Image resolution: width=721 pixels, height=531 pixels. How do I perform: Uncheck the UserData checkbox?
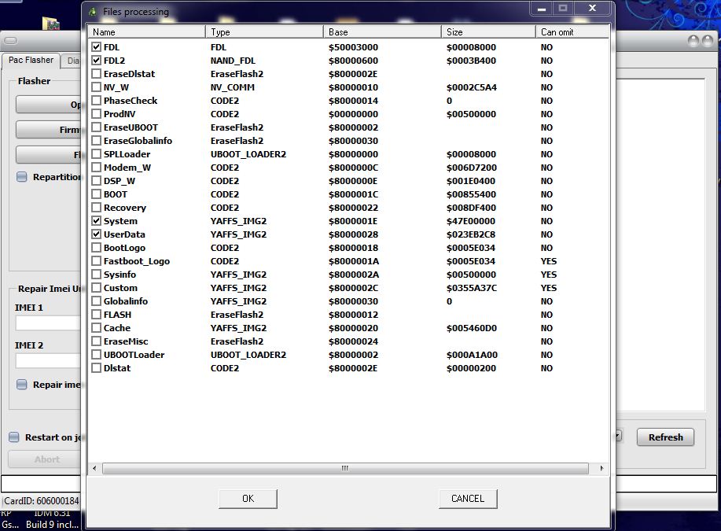(96, 234)
